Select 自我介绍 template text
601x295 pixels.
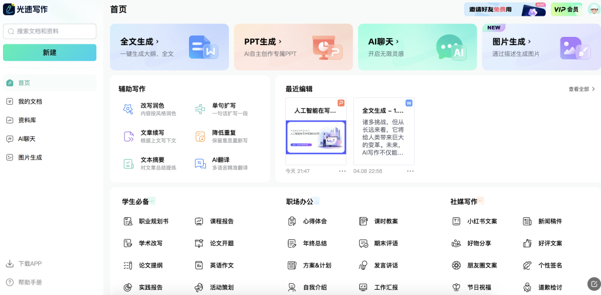point(315,287)
